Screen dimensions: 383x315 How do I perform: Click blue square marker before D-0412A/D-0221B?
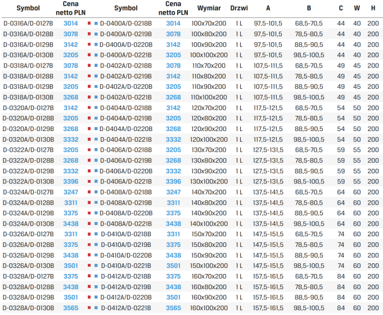pos(96,308)
